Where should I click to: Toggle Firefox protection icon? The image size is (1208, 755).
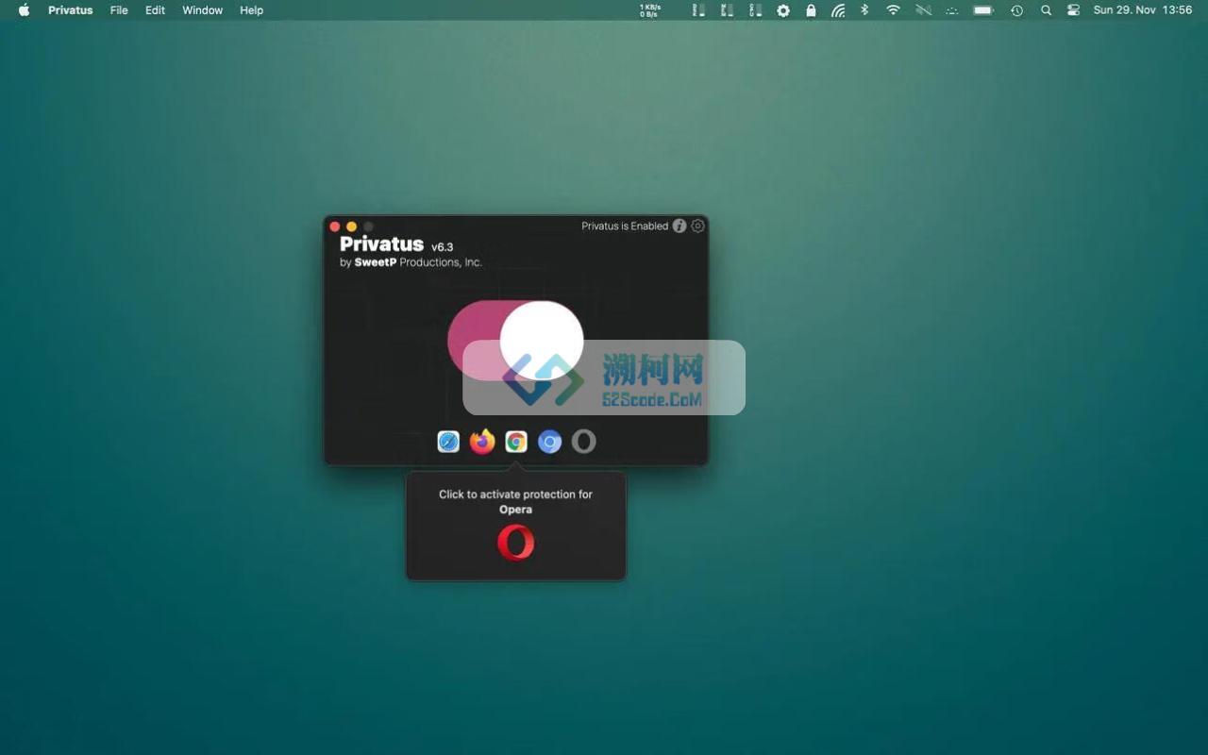482,442
